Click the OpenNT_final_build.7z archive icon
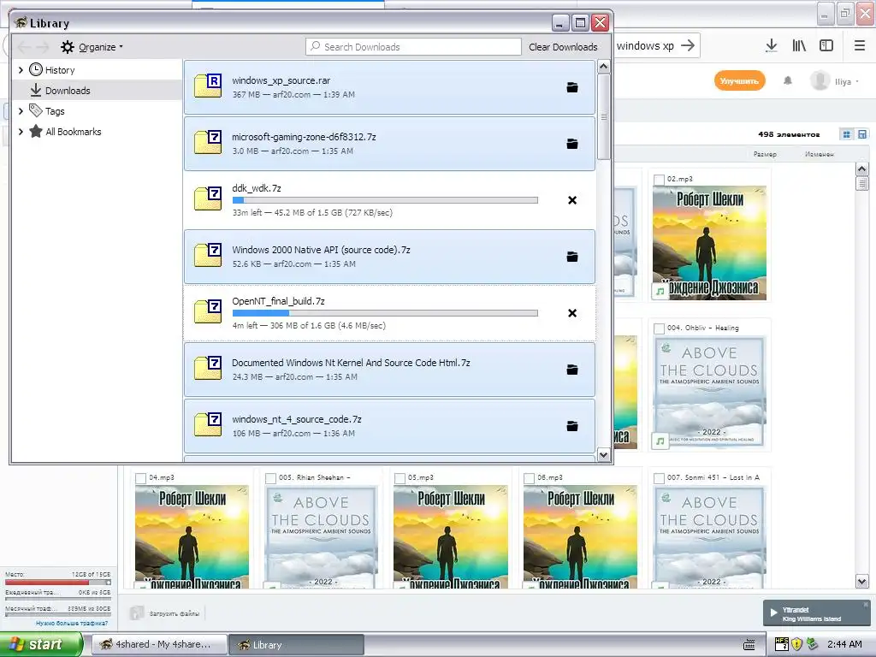 click(208, 311)
